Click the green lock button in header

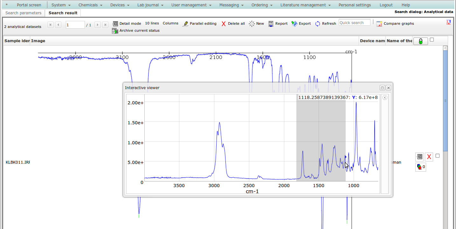pos(420,41)
